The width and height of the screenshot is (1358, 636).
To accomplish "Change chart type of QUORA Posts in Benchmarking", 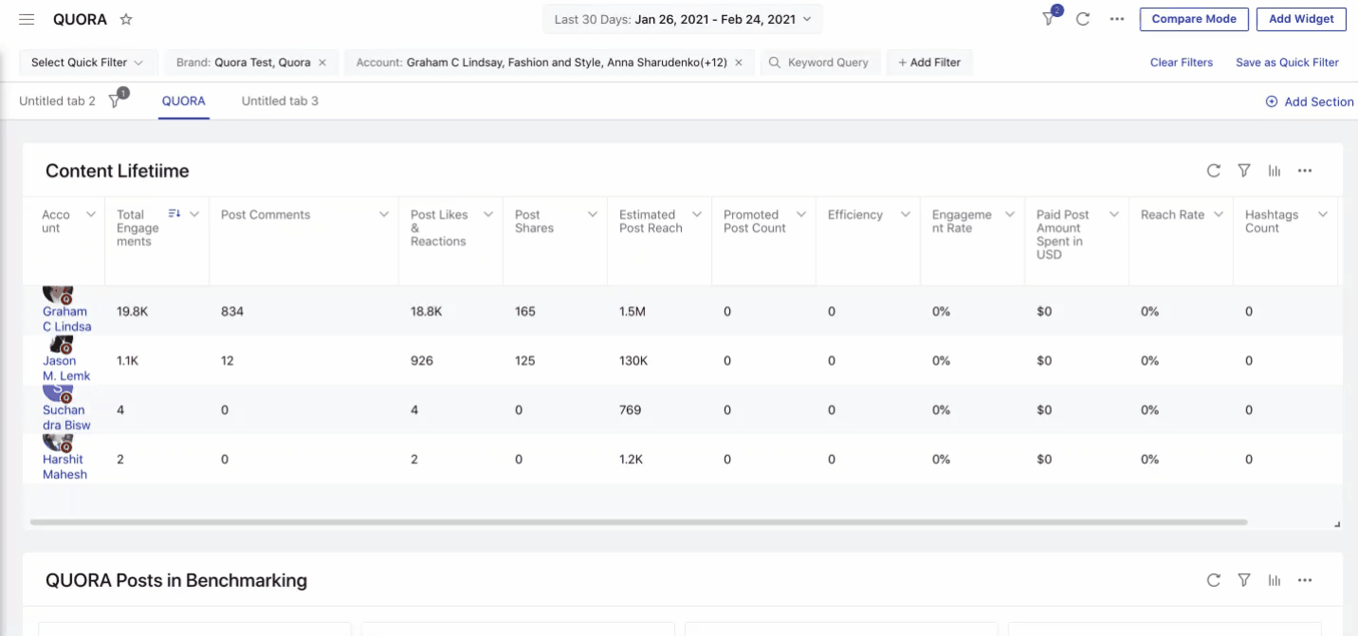I will (x=1275, y=580).
